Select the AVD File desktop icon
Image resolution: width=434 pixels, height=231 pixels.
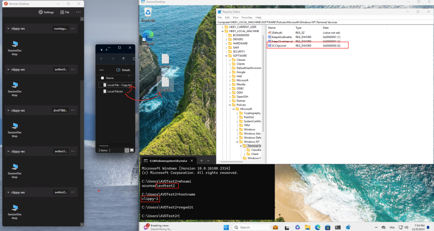coord(166,61)
